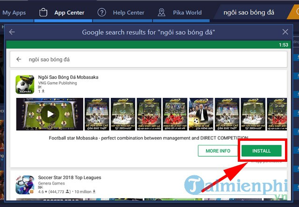
Task: Click the back arrow in the dialog header
Action: 12,32
